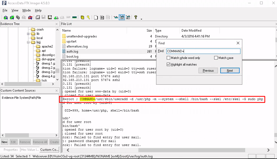Select dmesg.1.gz in Evidence Tree
277x159 pixels.
48,63
